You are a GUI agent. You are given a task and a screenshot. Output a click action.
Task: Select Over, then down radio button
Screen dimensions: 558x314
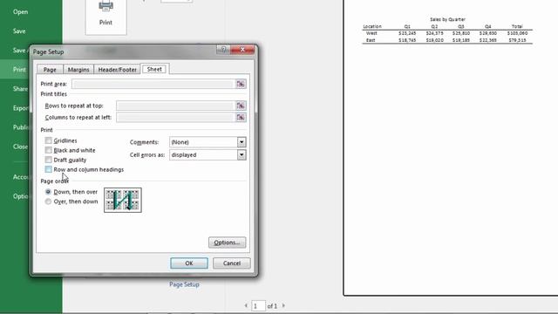[x=48, y=201]
